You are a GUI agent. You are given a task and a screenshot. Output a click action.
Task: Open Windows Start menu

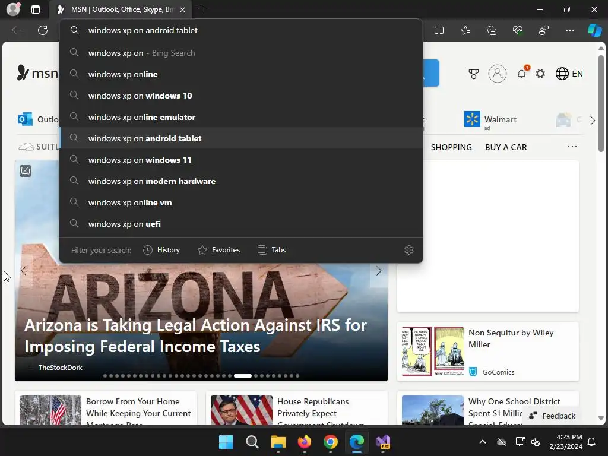pyautogui.click(x=226, y=442)
